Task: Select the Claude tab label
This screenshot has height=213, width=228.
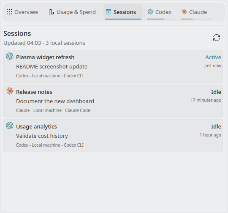Action: [x=198, y=12]
